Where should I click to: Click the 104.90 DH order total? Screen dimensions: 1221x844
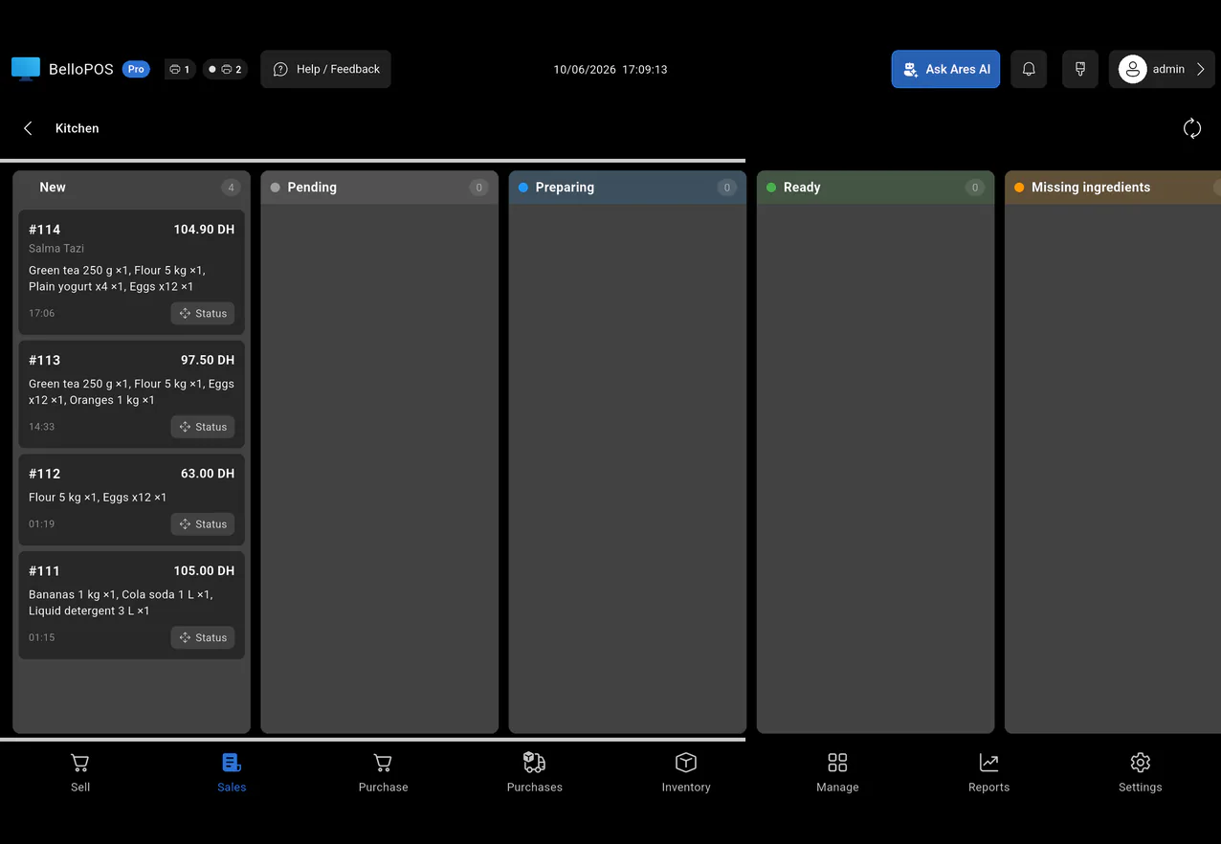coord(204,230)
